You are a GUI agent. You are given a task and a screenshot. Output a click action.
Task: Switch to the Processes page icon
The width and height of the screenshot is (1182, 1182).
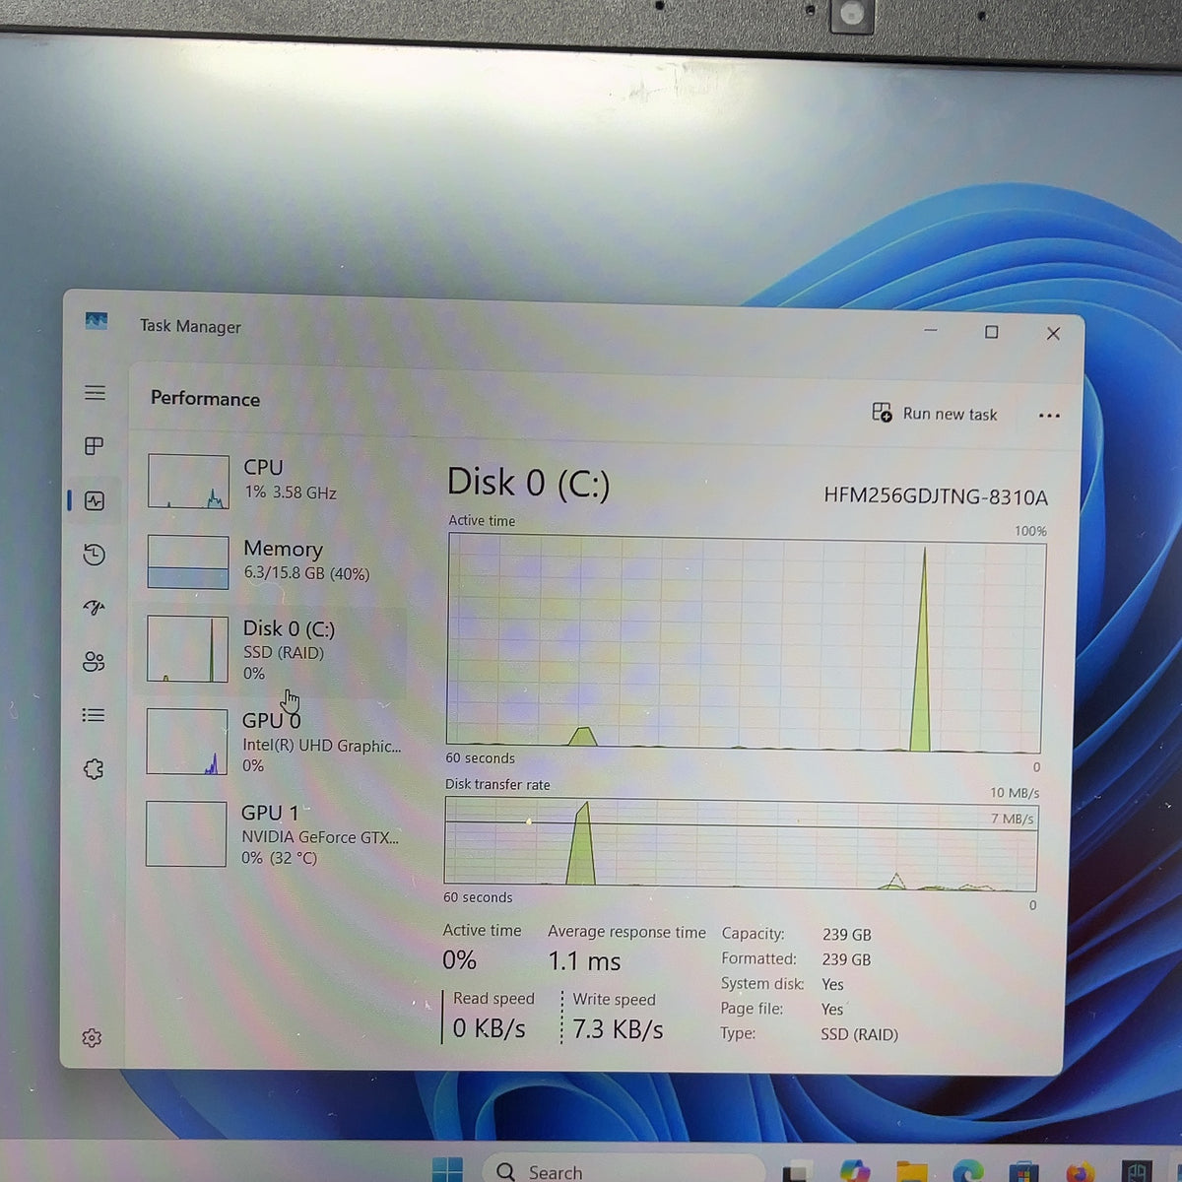pyautogui.click(x=95, y=446)
